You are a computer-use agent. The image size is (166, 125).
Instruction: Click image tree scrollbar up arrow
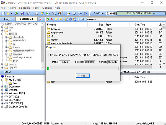tap(43, 24)
